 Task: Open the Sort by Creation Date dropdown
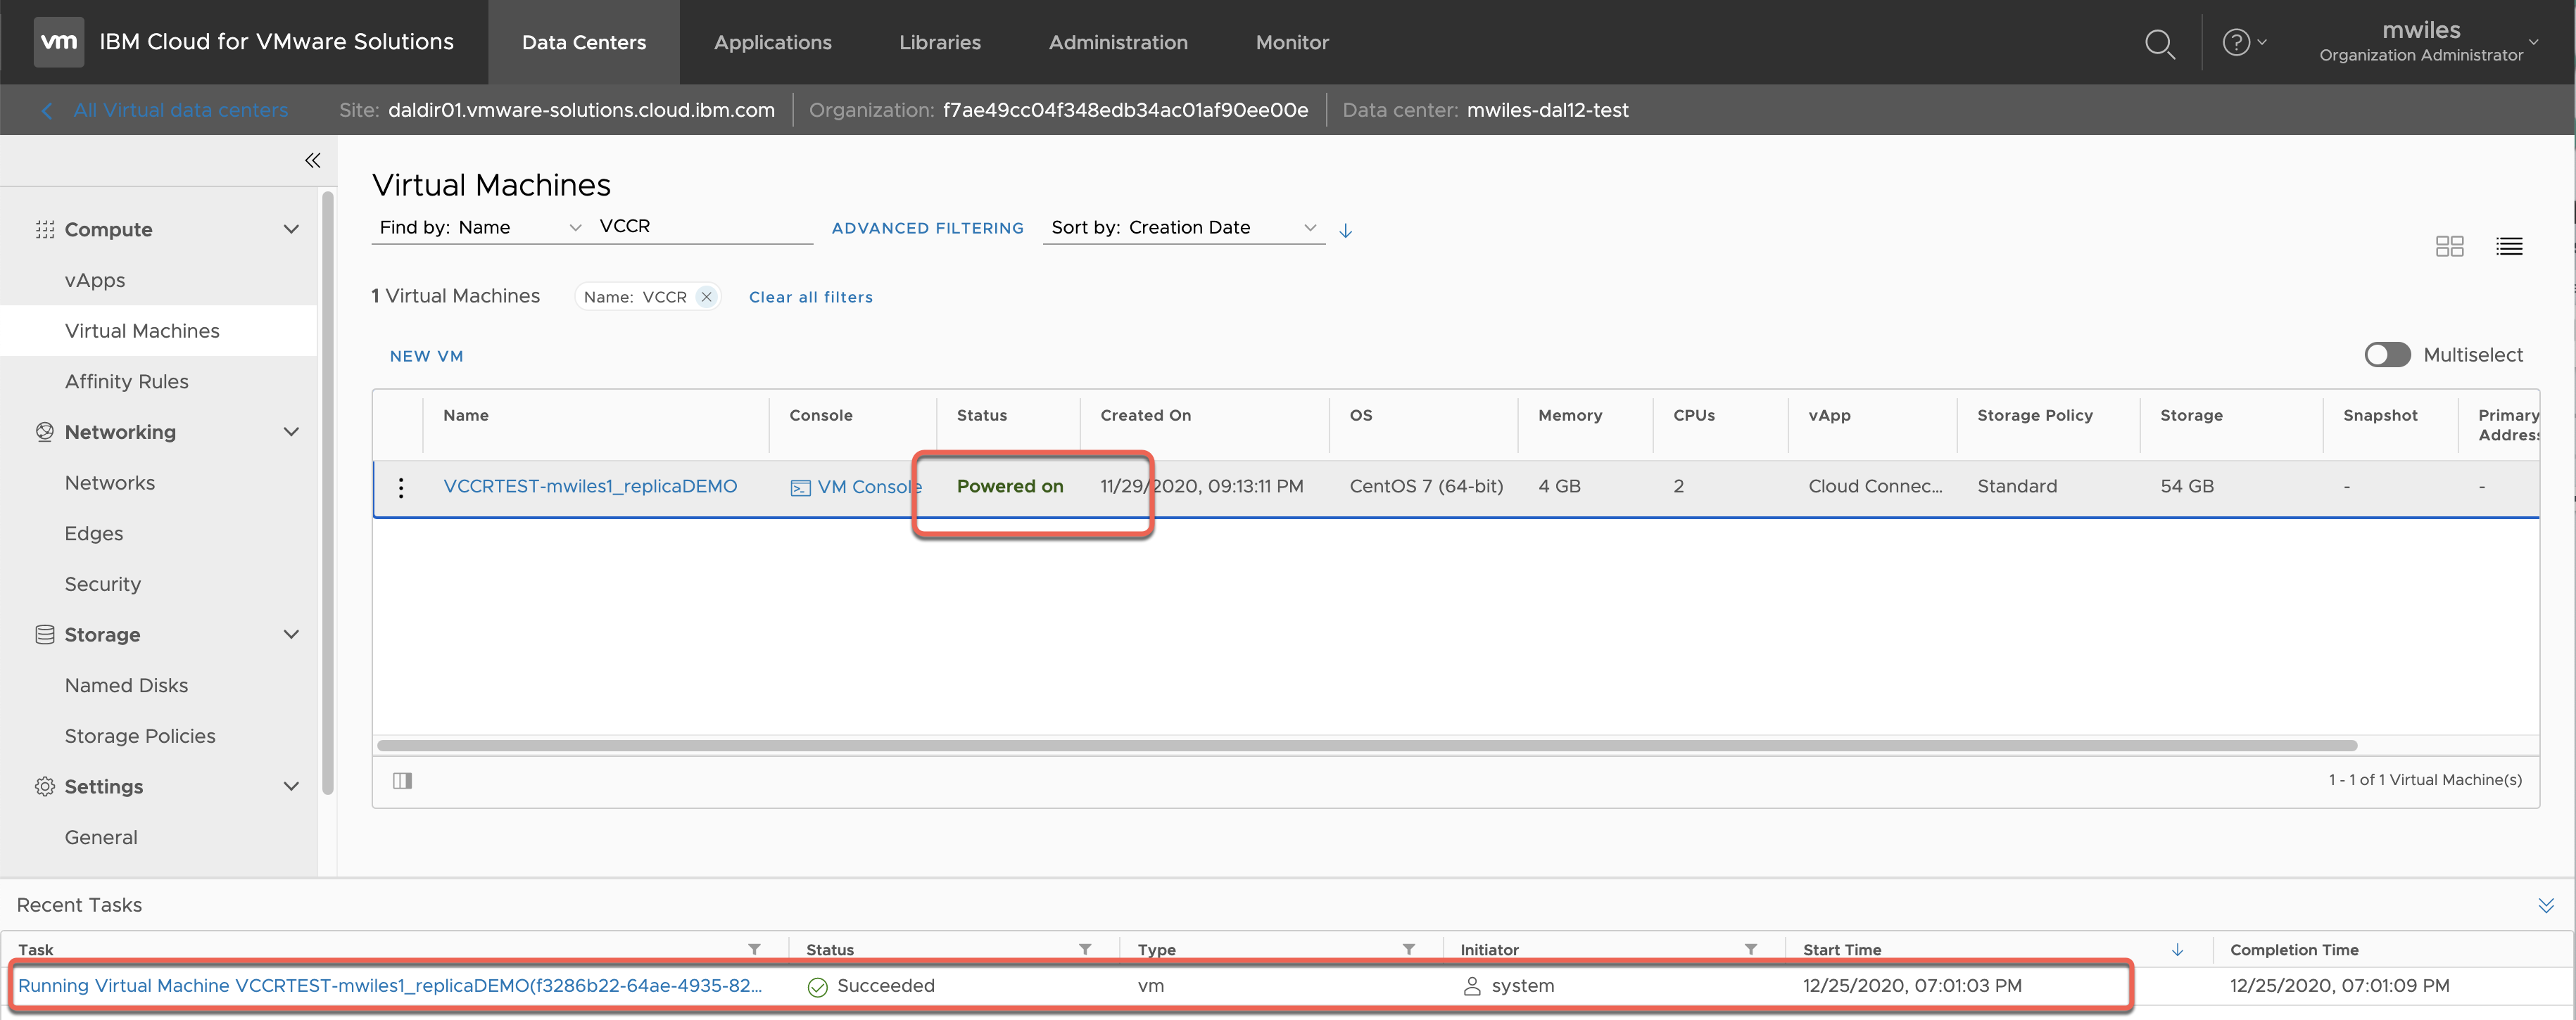point(1183,228)
